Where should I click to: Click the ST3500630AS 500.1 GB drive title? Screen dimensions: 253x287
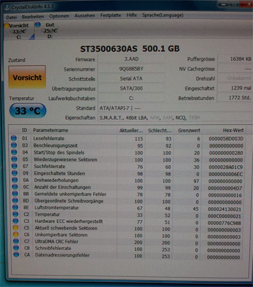130,49
